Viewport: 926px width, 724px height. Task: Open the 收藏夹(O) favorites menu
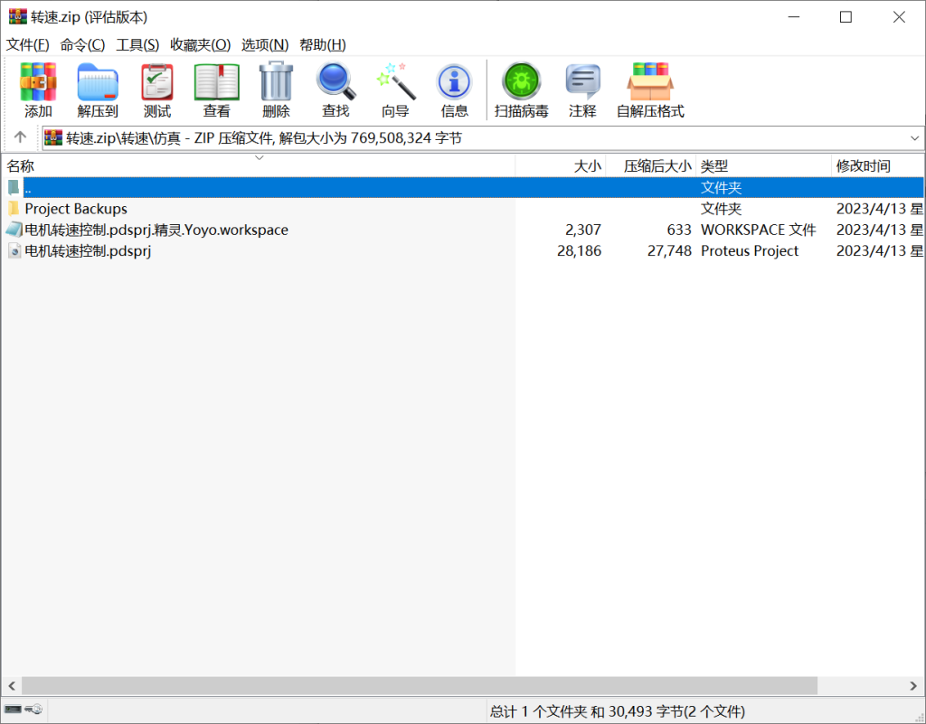tap(200, 44)
